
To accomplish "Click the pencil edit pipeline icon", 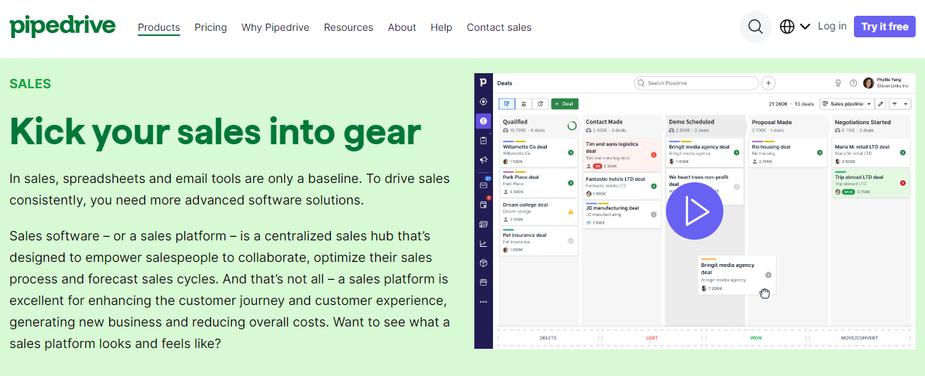I will click(x=881, y=104).
